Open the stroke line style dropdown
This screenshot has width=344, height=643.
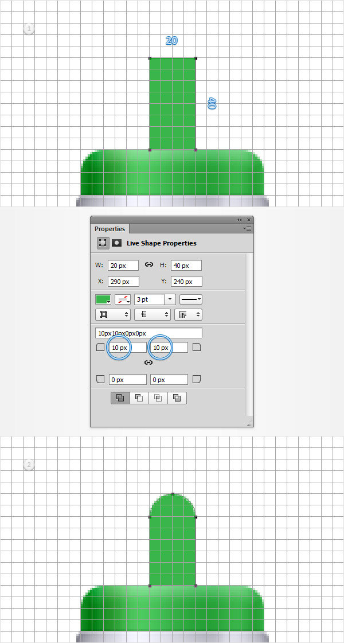pos(191,299)
